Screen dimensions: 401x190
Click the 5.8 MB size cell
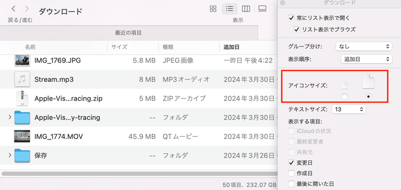click(x=144, y=60)
